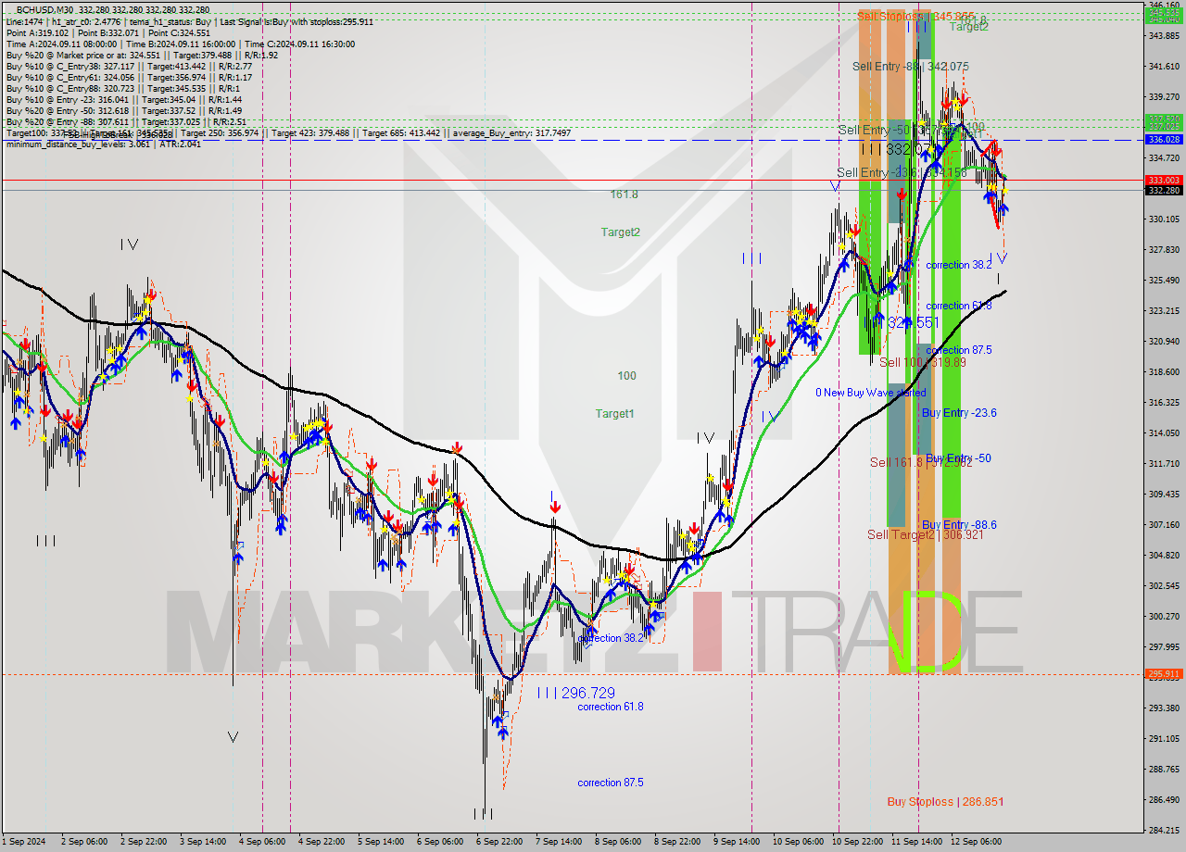
Task: Click the 304.820 price axis label
Action: tap(1164, 555)
